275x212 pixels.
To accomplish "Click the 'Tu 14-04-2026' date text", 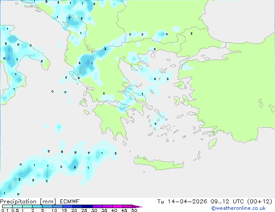I will tap(182, 202).
